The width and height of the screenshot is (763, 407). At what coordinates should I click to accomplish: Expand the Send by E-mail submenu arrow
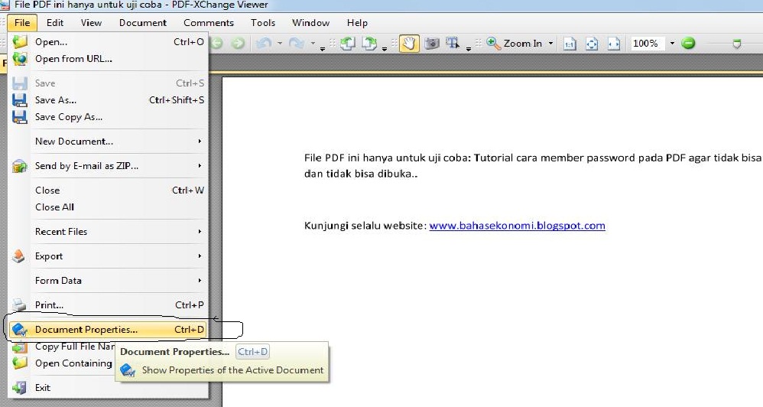click(x=200, y=165)
